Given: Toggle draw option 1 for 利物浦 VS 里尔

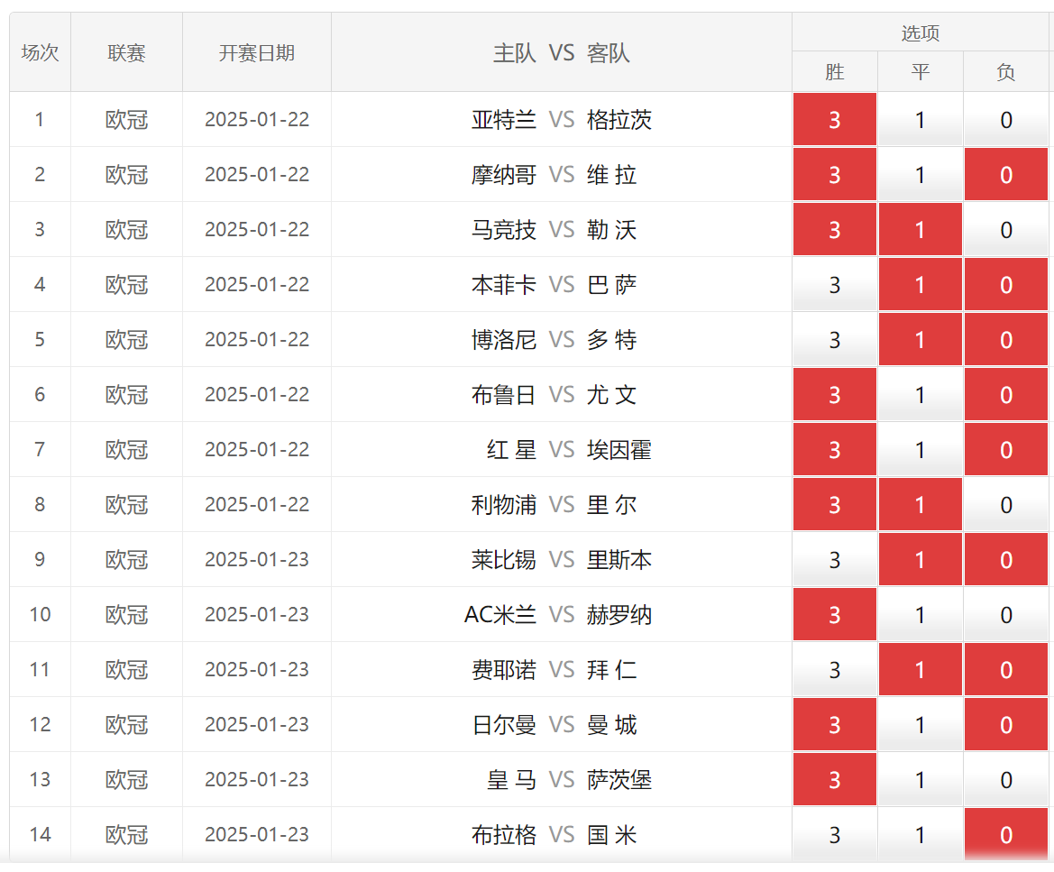Looking at the screenshot, I should pos(921,505).
